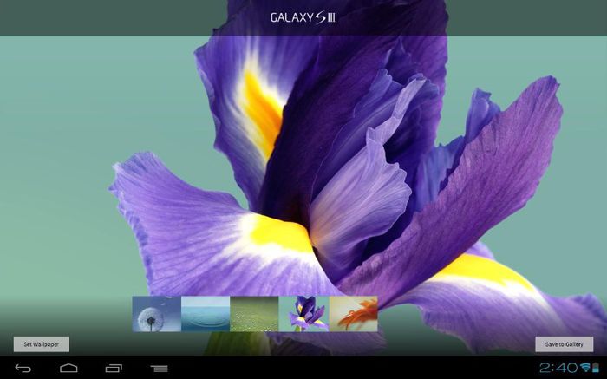Select the purple iris wallpaper thumbnail
The width and height of the screenshot is (607, 379).
tap(303, 313)
